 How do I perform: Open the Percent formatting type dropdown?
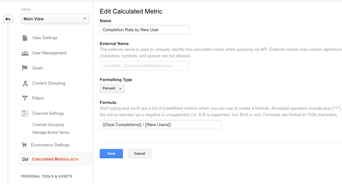112,88
